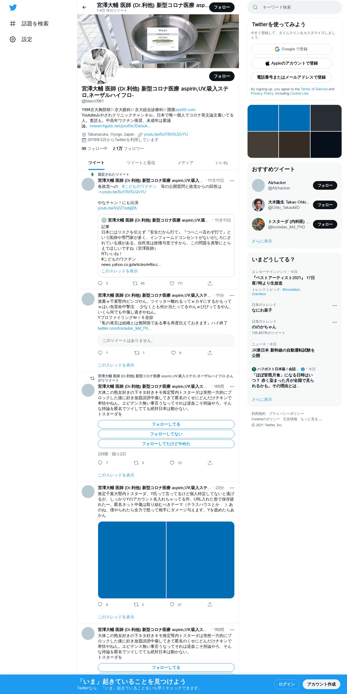This screenshot has height=694, width=347.
Task: Reply to the pinned tweet with 3 replies
Action: coord(100,283)
